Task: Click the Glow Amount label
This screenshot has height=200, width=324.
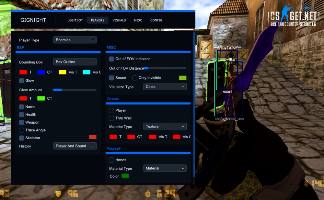Action: pos(30,90)
